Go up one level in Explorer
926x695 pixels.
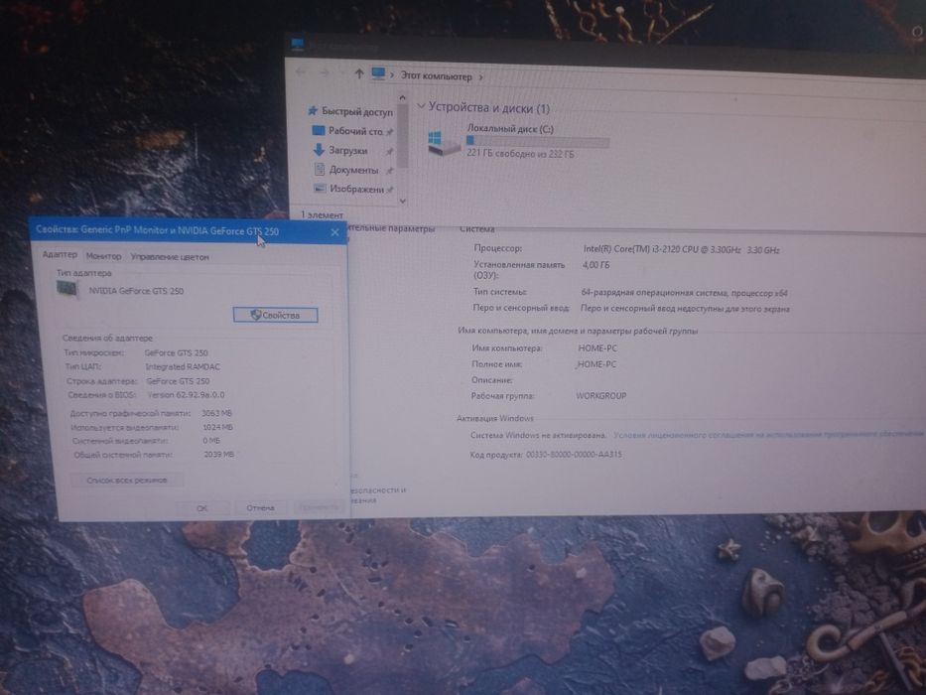click(358, 73)
